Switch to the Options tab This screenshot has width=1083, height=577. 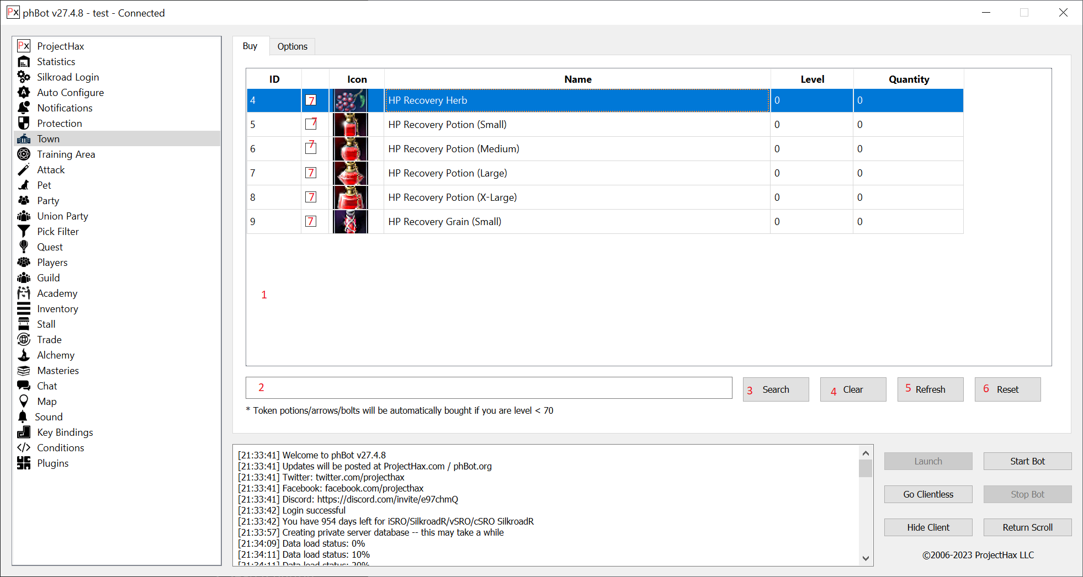tap(292, 46)
